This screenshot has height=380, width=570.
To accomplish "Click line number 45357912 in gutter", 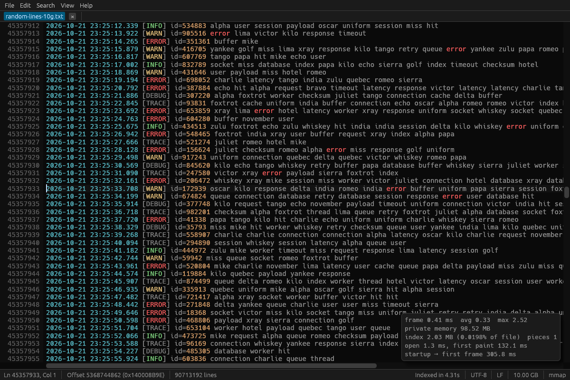I will [x=23, y=26].
